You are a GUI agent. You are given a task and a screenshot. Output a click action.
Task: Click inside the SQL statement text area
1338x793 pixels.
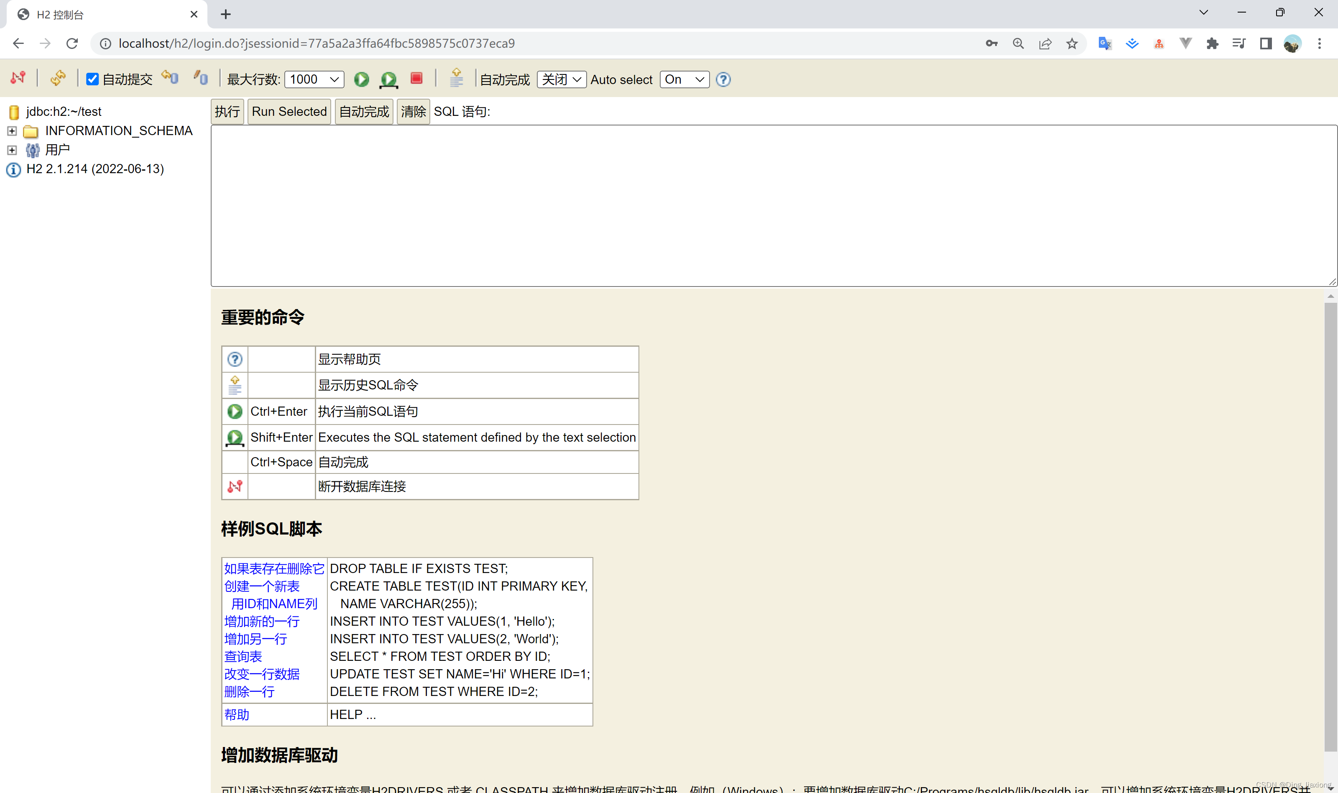click(x=774, y=206)
